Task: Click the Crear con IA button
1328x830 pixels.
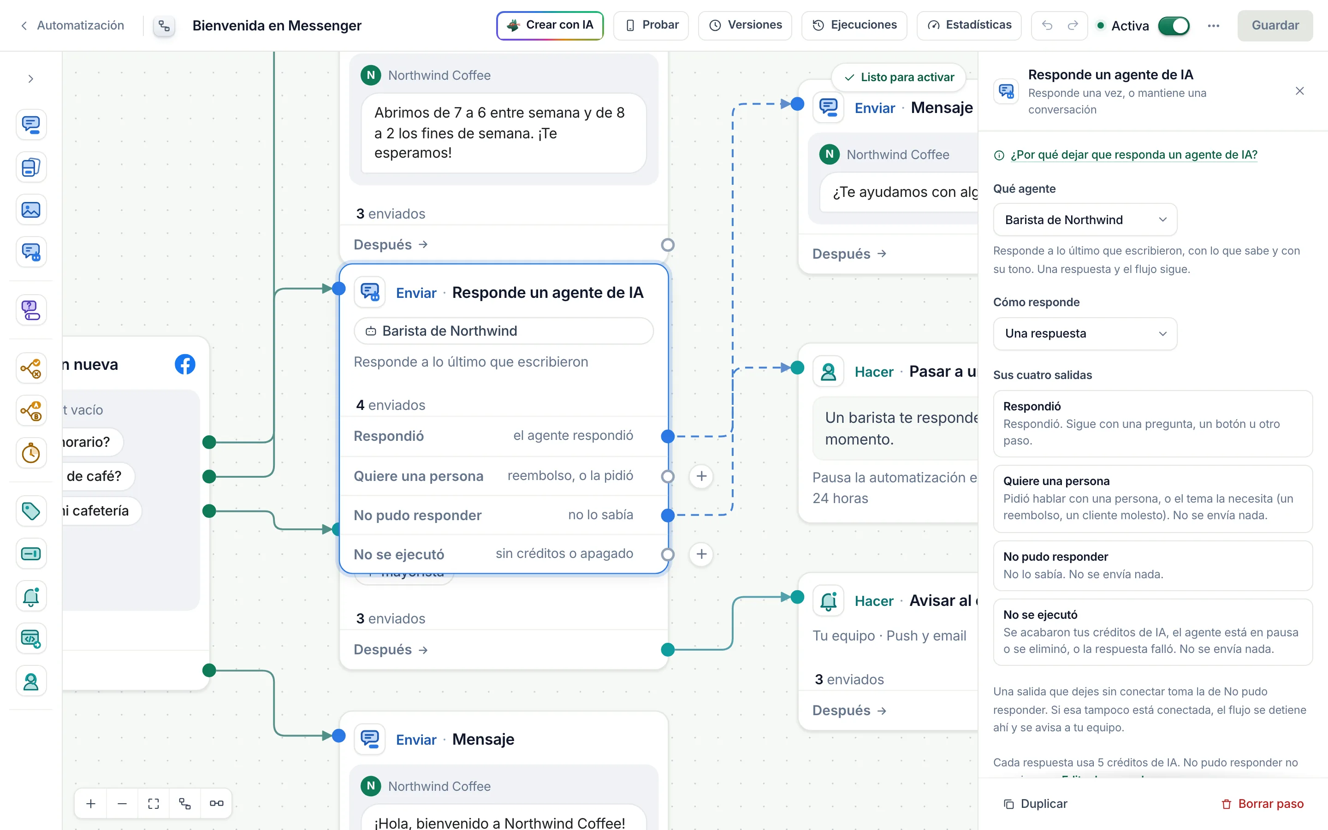Action: pyautogui.click(x=550, y=25)
